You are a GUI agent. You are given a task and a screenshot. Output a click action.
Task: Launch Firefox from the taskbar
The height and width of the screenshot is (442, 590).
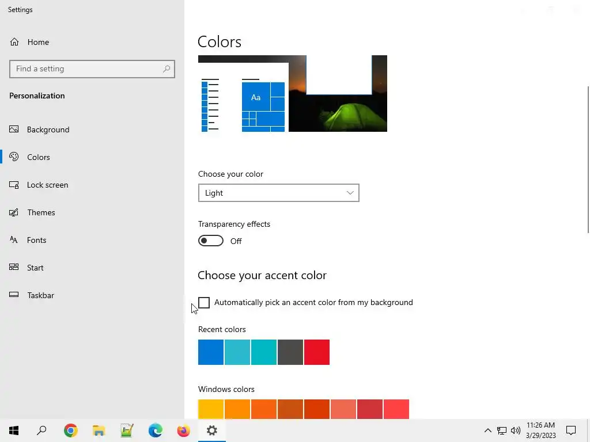tap(184, 430)
